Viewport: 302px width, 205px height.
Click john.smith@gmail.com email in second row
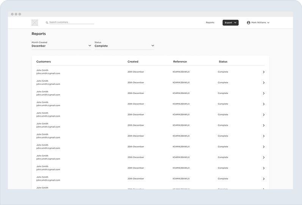(x=48, y=84)
